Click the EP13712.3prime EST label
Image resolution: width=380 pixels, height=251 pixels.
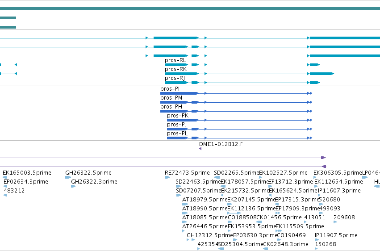pyautogui.click(x=291, y=182)
